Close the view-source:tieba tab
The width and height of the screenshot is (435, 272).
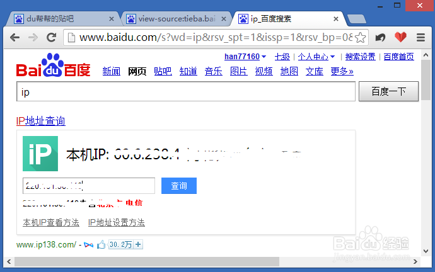point(224,19)
